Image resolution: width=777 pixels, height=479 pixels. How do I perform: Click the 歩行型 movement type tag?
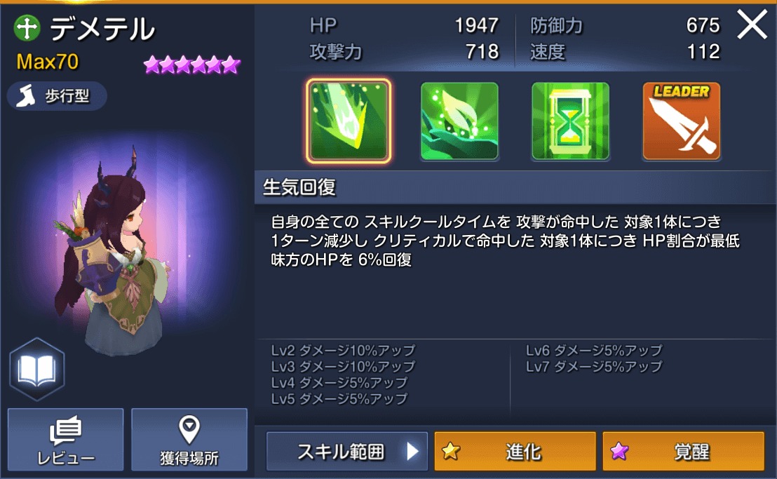(57, 95)
